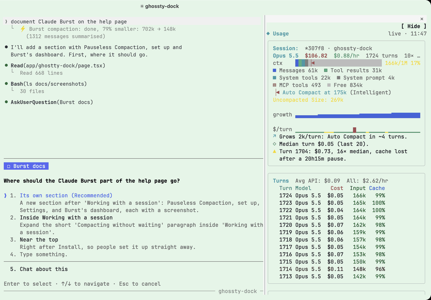Select option 2 Inside Working with a session
Image resolution: width=431 pixels, height=300 pixels.
(x=66, y=218)
